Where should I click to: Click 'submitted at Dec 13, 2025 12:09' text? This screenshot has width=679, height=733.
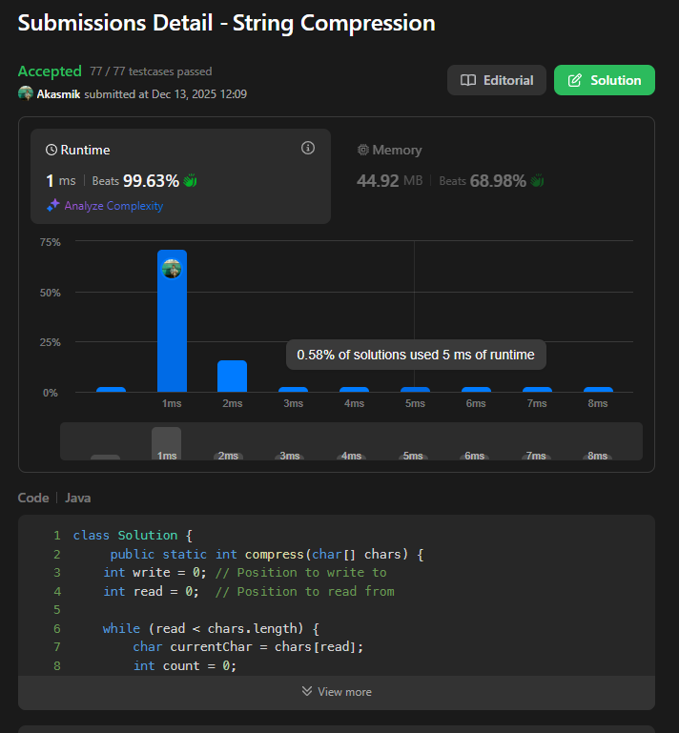(166, 94)
